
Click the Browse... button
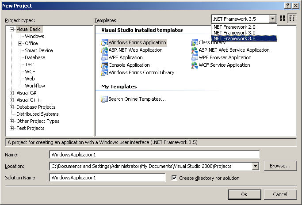[280, 166]
